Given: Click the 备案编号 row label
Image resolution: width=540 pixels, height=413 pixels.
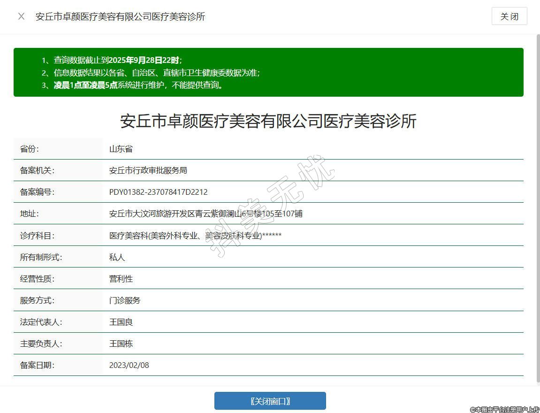Looking at the screenshot, I should click(37, 192).
